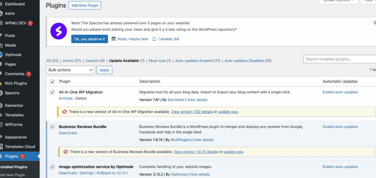The image size is (376, 178).
Task: Click the update icon in Business Reviews Bundle notice
Action: click(66, 152)
